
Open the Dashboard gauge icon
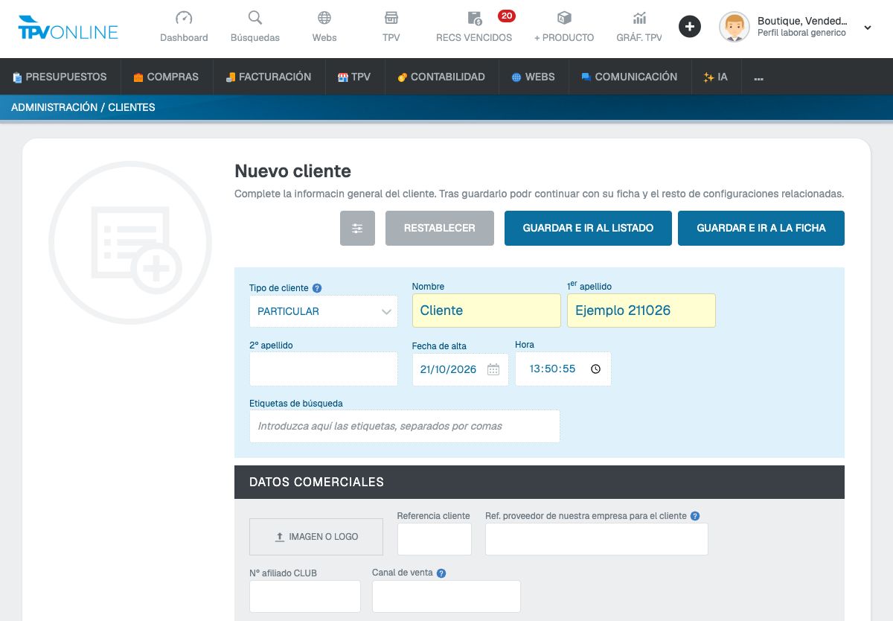point(184,18)
